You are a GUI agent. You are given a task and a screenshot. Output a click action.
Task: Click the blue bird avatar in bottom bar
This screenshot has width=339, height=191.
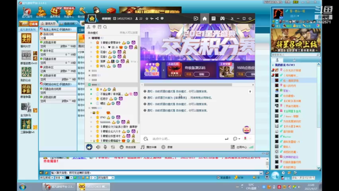click(x=89, y=147)
